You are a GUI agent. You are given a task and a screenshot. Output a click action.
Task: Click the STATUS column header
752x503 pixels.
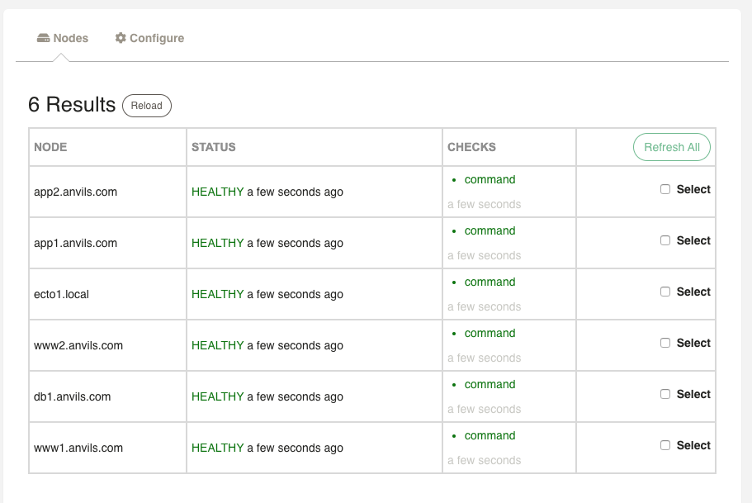(213, 147)
